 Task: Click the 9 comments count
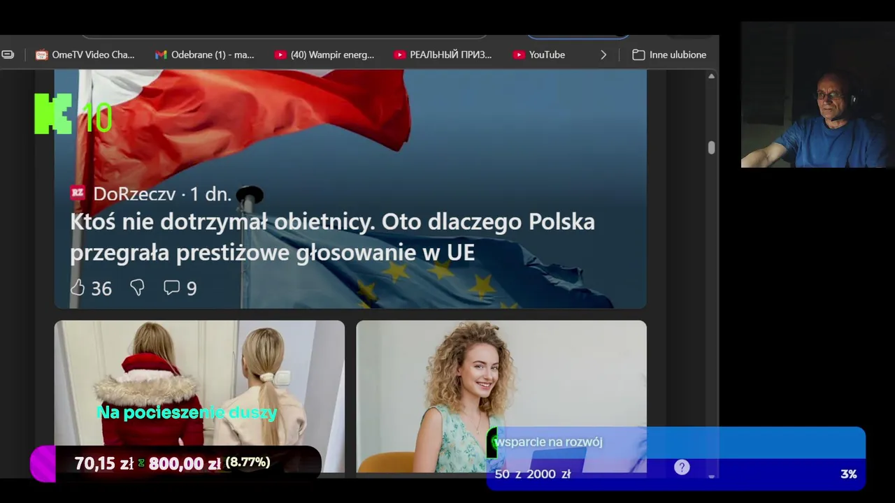tap(192, 289)
